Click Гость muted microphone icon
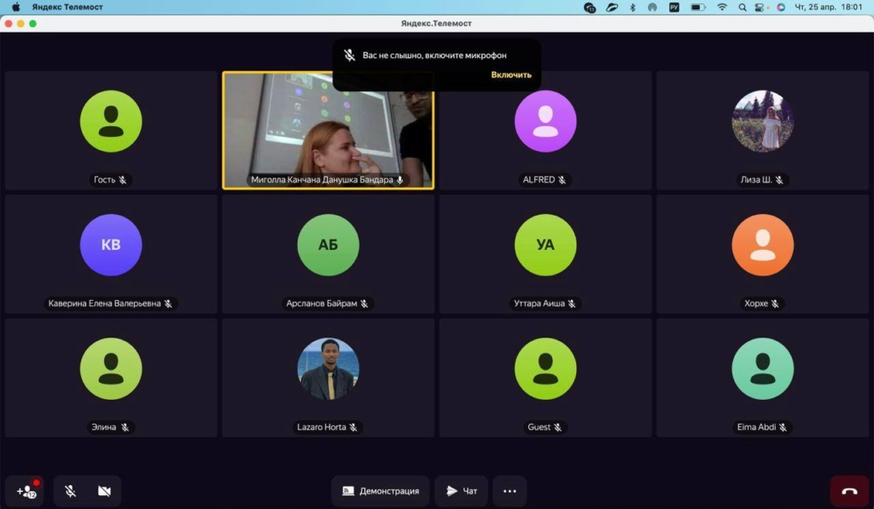The height and width of the screenshot is (509, 874). click(123, 180)
